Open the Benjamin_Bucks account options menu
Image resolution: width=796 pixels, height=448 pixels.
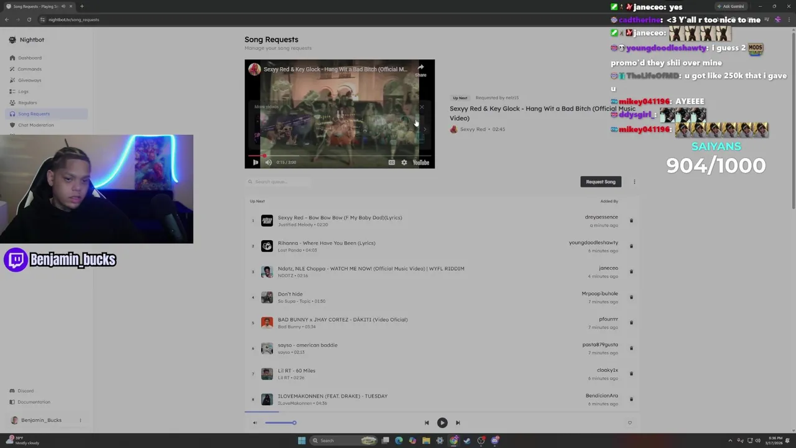click(x=80, y=420)
